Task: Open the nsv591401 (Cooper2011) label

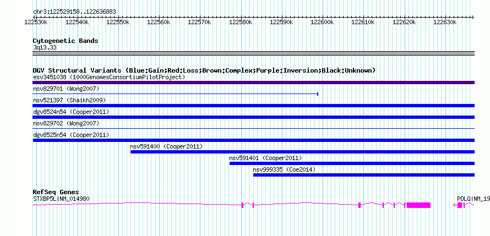Action: (265, 158)
